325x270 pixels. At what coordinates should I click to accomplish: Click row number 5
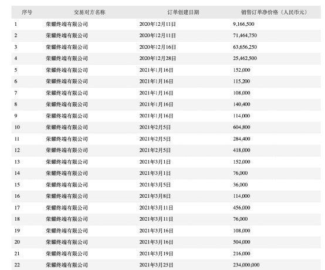(x=15, y=70)
